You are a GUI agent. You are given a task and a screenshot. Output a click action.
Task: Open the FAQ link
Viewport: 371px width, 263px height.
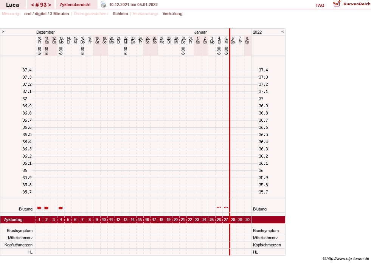[320, 5]
